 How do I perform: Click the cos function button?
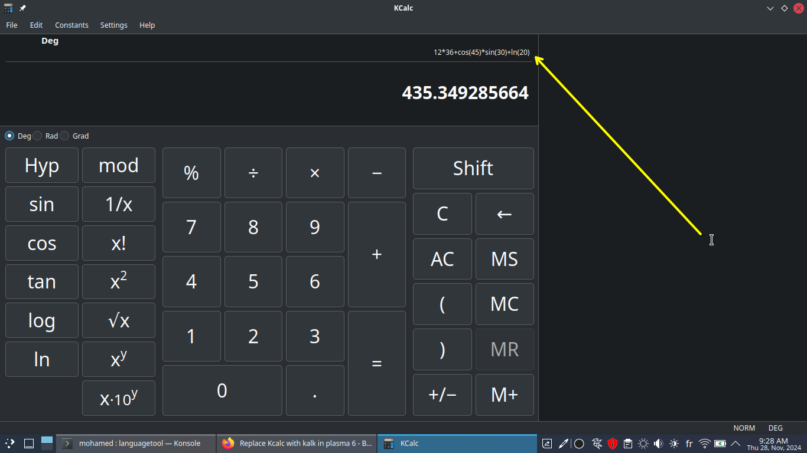pos(42,243)
